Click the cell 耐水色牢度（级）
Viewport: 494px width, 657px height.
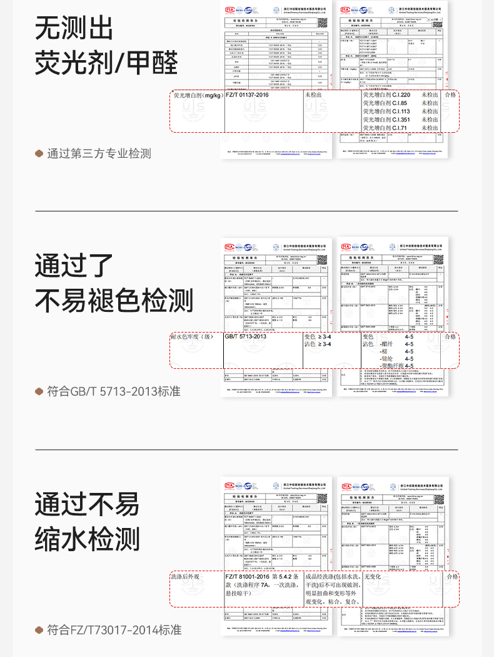tap(192, 336)
